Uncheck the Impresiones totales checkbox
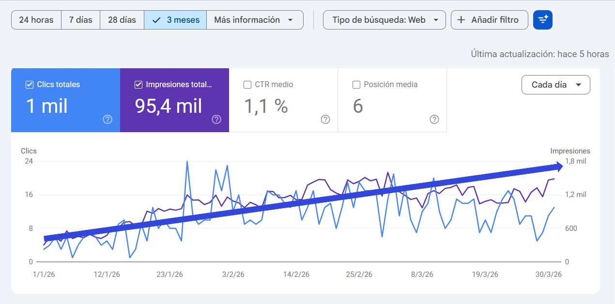 point(138,84)
